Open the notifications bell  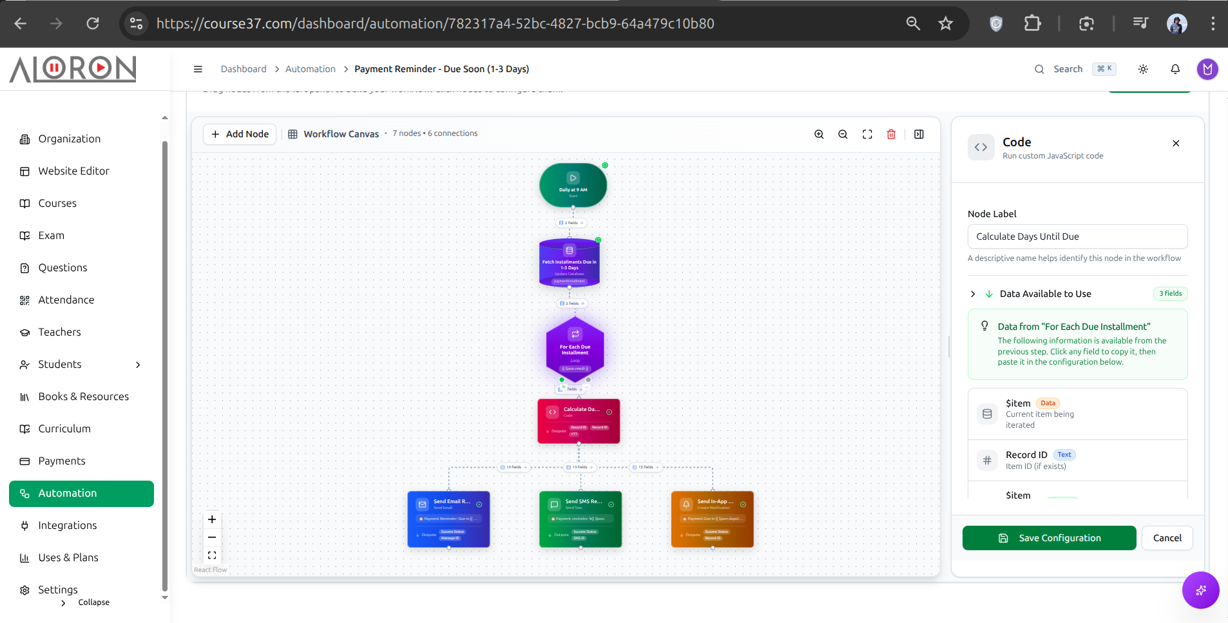tap(1175, 69)
